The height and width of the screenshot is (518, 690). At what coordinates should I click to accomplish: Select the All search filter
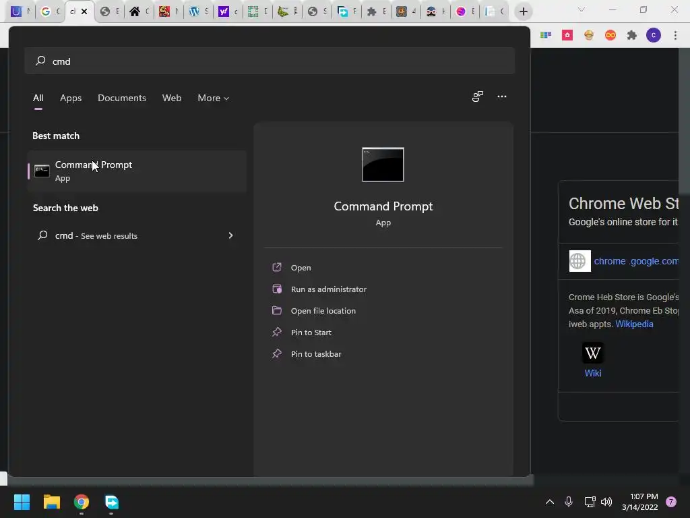pos(38,98)
